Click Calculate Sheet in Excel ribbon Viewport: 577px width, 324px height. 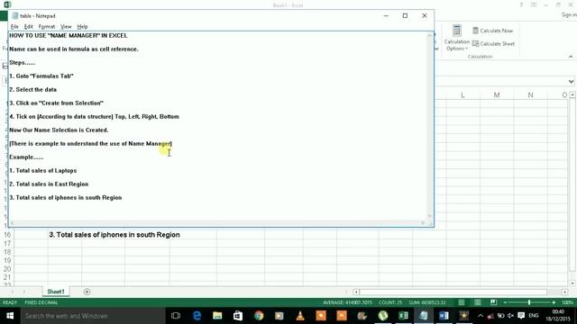coord(493,44)
